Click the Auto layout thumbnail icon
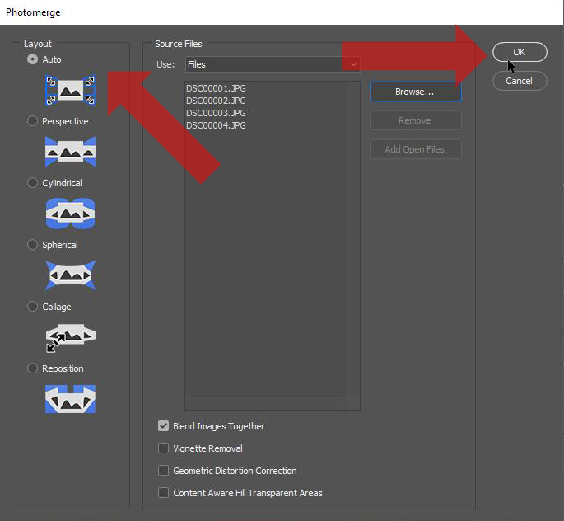The image size is (564, 521). 70,90
